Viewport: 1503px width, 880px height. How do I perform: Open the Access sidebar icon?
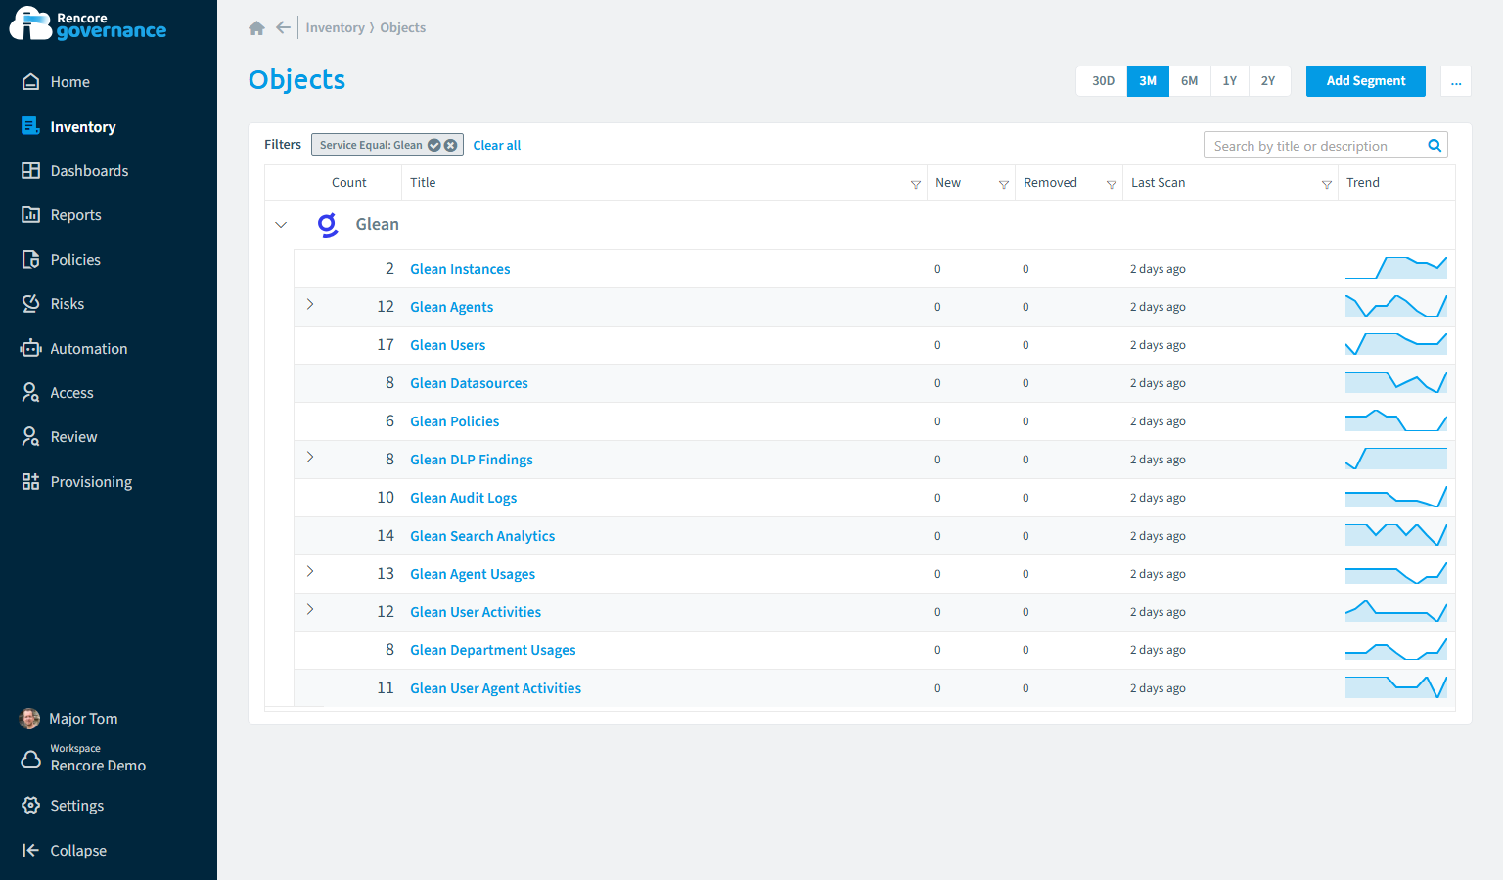pyautogui.click(x=31, y=392)
